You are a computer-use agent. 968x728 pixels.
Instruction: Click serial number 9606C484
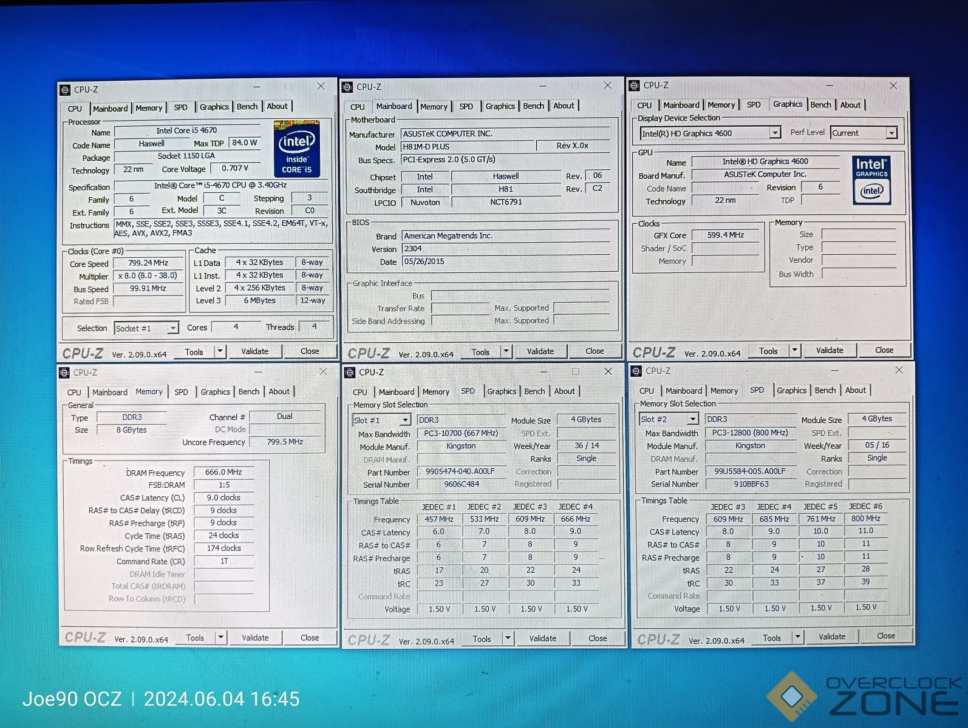coord(462,484)
